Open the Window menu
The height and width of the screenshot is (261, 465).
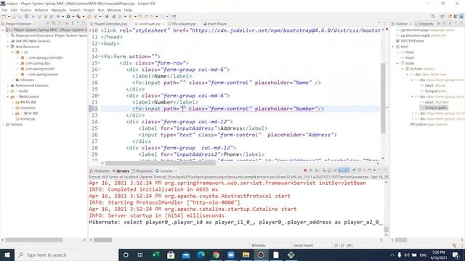[x=114, y=10]
